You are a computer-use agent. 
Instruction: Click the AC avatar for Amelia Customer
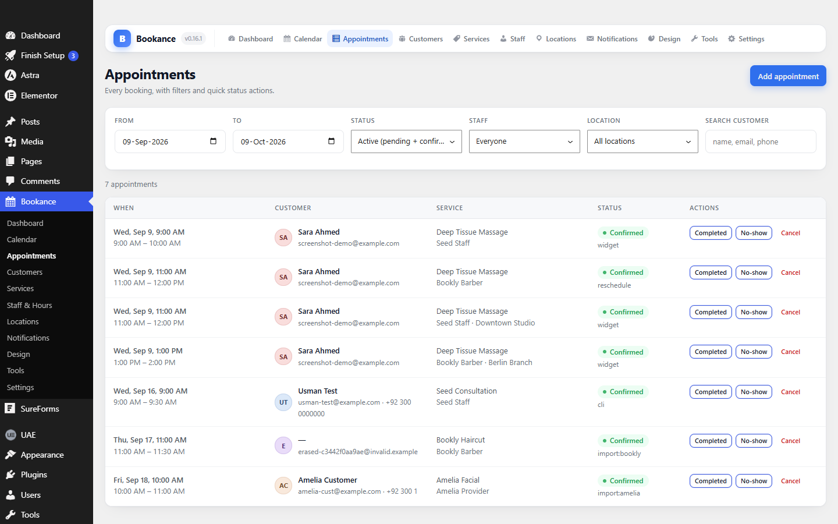tap(283, 486)
